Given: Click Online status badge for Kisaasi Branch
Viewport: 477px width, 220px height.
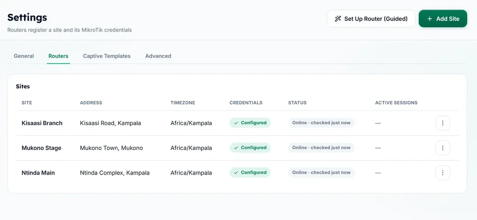Looking at the screenshot, I should [x=321, y=123].
